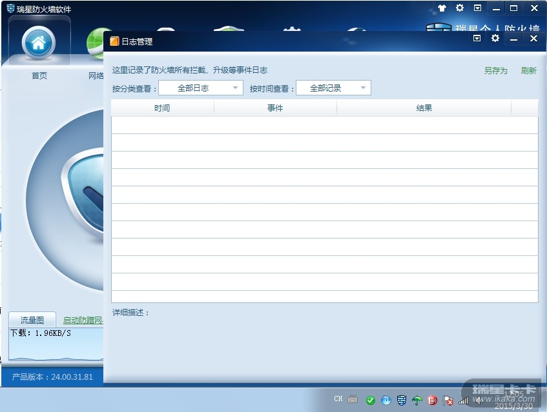
Task: Close the main 瑞星防火墙软件 window
Action: click(534, 8)
